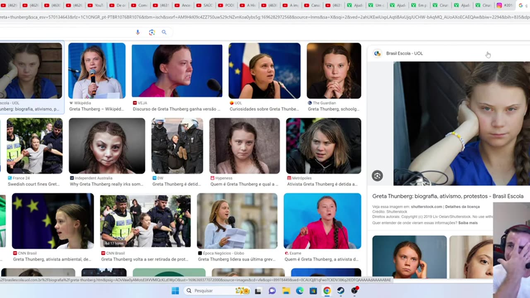
Task: Open the Metrópoles image thumbnail
Action: [x=323, y=146]
